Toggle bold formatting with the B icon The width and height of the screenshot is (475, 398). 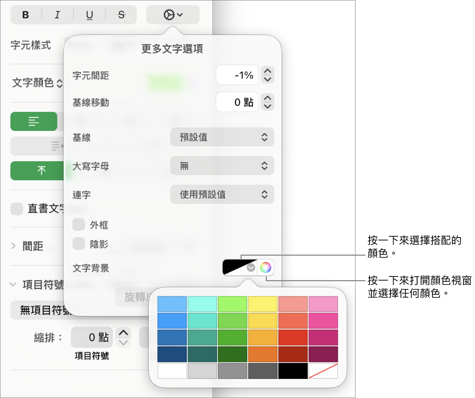(x=25, y=15)
